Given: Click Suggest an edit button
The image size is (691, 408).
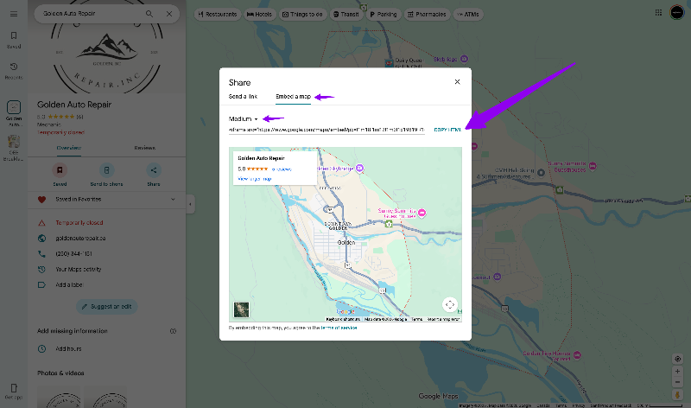Looking at the screenshot, I should tap(106, 307).
